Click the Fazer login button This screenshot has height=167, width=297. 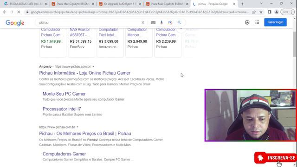click(x=275, y=22)
